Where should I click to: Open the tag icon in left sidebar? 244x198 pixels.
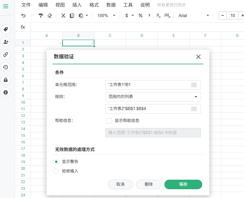pyautogui.click(x=6, y=29)
